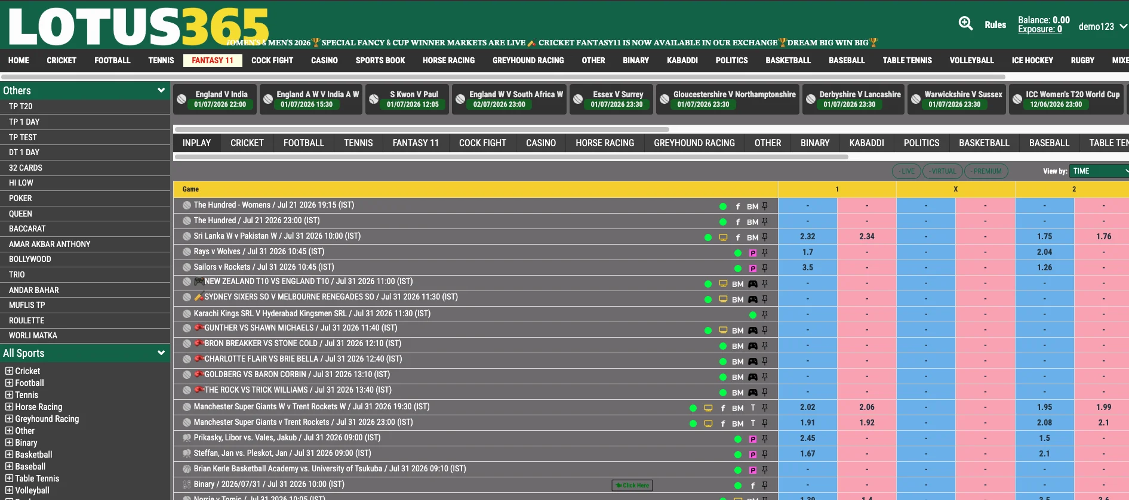This screenshot has width=1129, height=500.
Task: Open COCK FIGHT in top navigation
Action: tap(272, 60)
